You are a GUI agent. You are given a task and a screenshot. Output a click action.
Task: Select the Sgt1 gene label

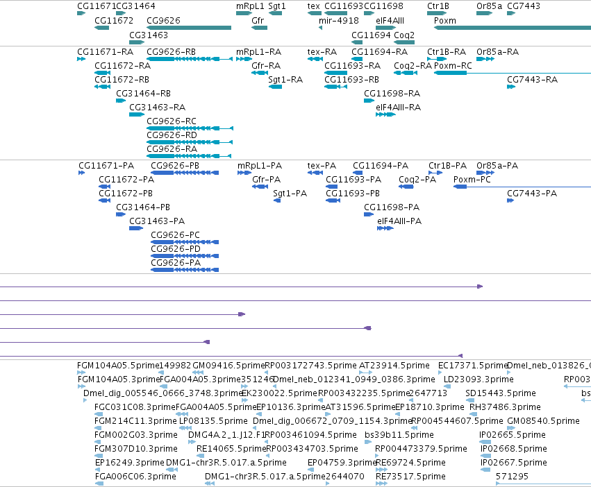click(x=277, y=6)
